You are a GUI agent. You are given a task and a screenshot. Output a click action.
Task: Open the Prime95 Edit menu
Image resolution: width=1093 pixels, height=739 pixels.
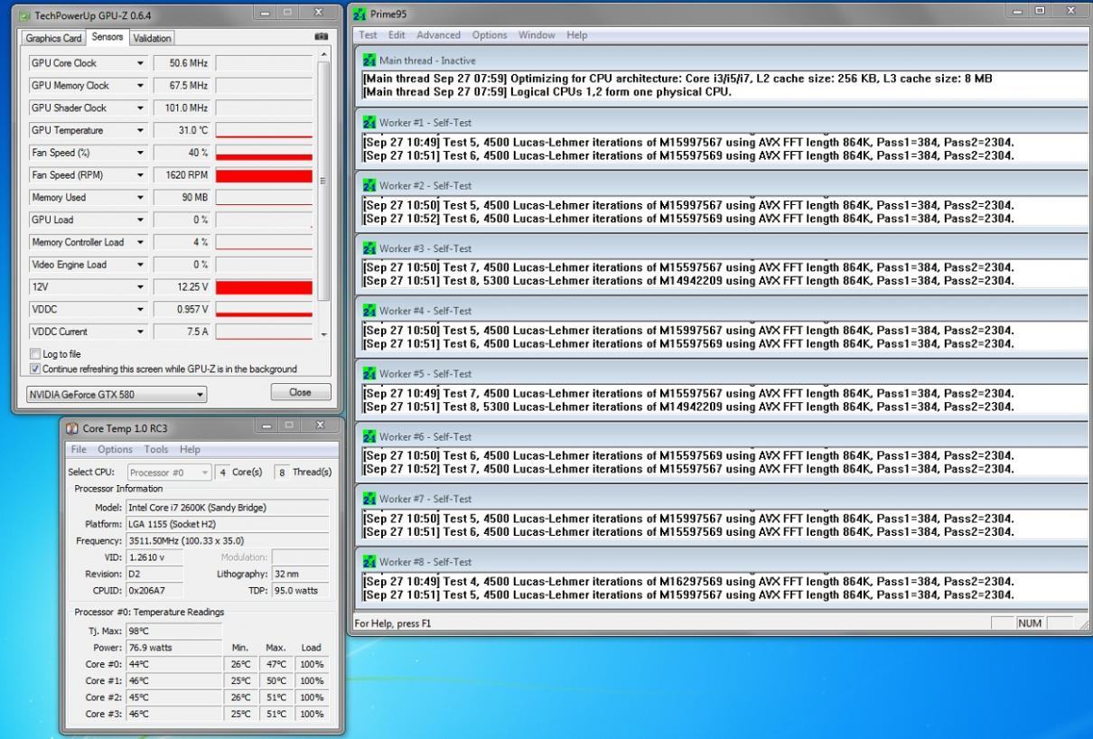tap(397, 35)
